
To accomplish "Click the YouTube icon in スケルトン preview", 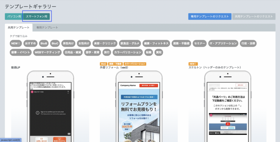I will point(227,124).
